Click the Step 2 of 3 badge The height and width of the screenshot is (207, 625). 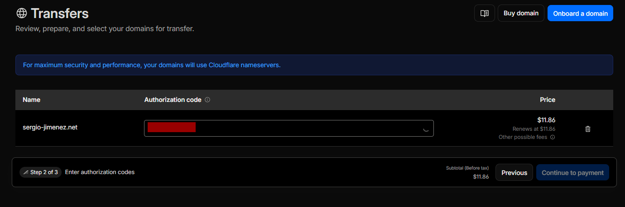click(x=40, y=172)
